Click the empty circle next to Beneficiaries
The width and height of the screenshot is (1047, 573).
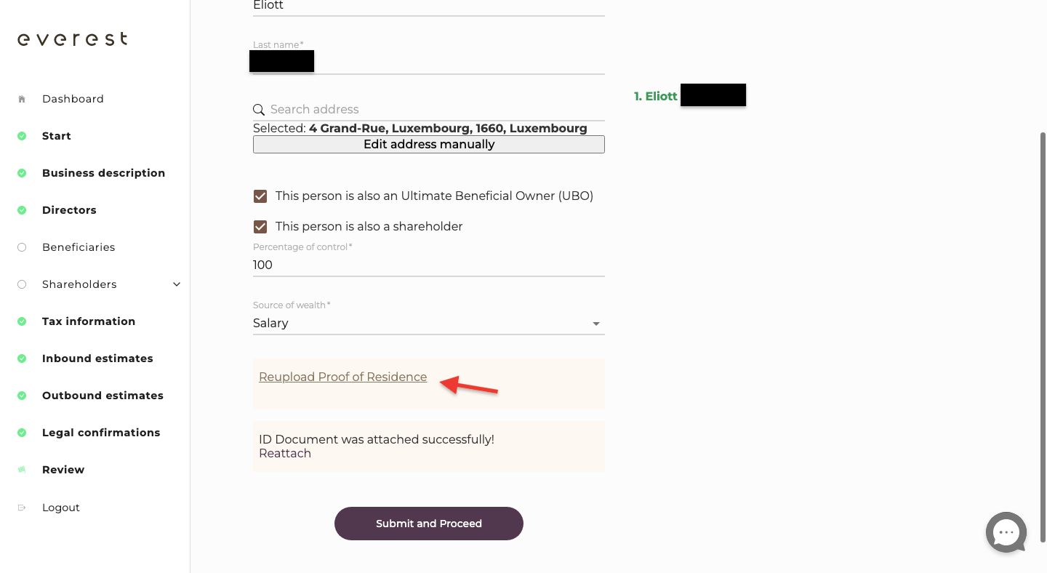(21, 247)
